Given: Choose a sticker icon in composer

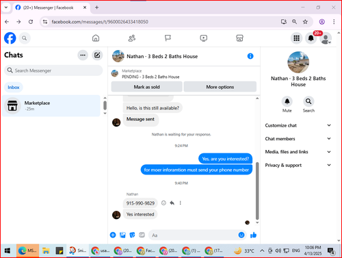Looking at the screenshot, I should coord(132,235).
